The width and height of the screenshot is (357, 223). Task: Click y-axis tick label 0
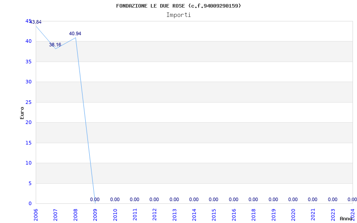click(30, 204)
